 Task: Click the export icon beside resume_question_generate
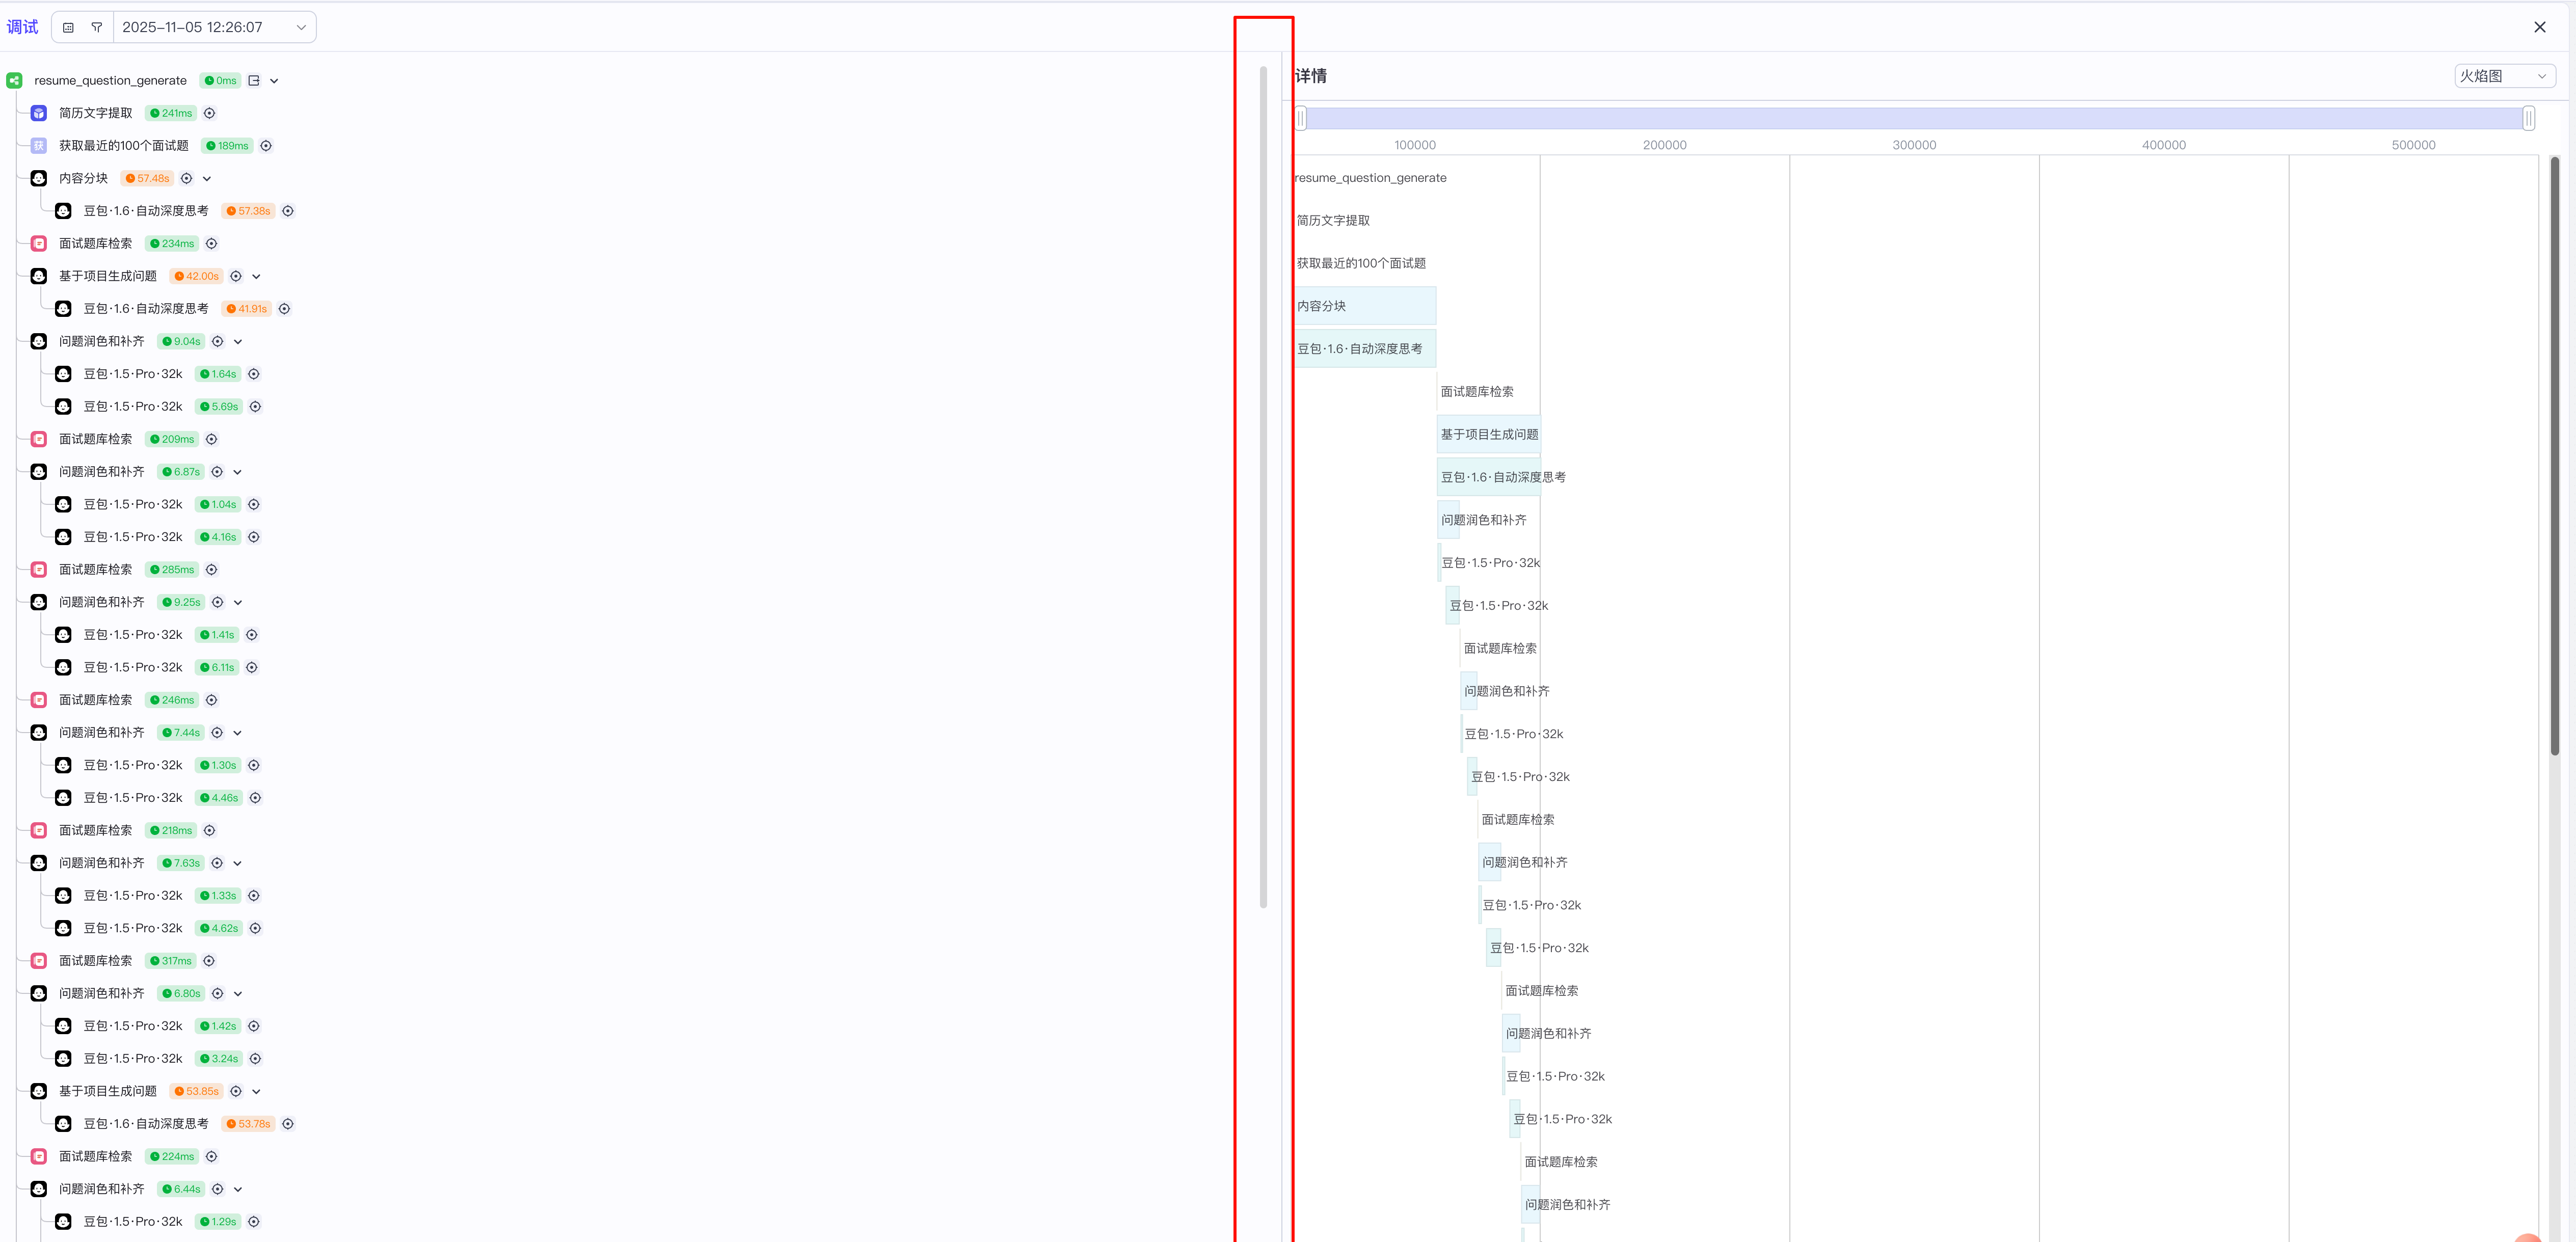point(254,81)
